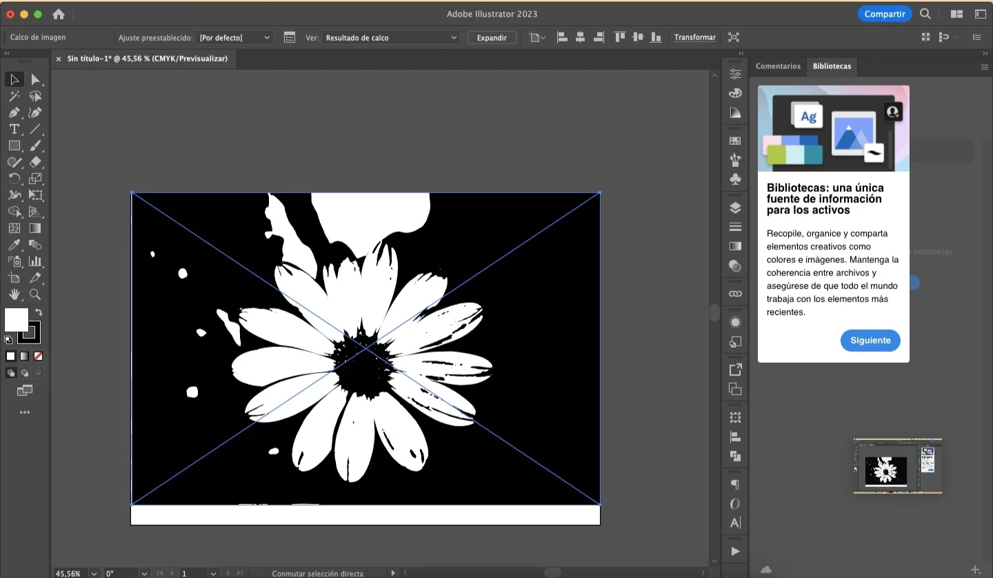The height and width of the screenshot is (578, 993).
Task: Select the Type tool
Action: (x=14, y=129)
